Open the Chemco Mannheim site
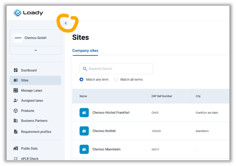 tap(106, 149)
